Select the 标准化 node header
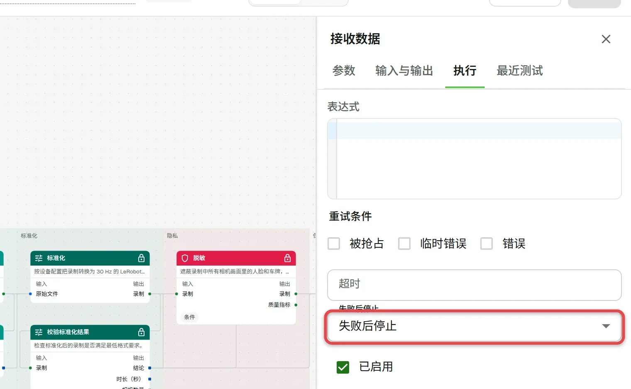Screen dimensions: 631x389 (90, 258)
